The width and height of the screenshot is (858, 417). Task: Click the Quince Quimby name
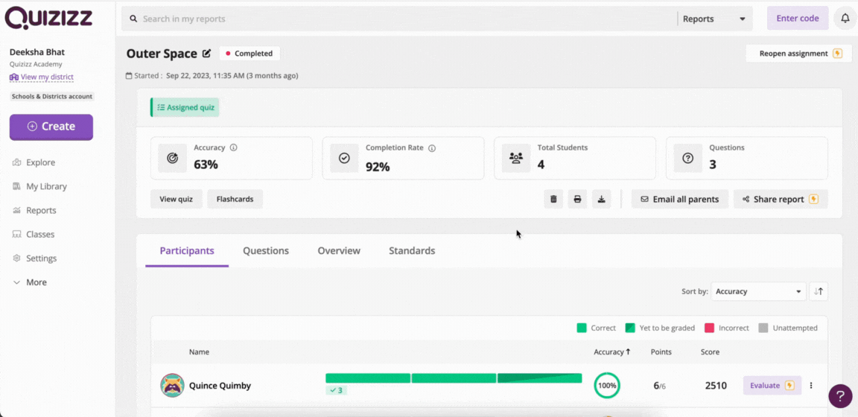[220, 385]
